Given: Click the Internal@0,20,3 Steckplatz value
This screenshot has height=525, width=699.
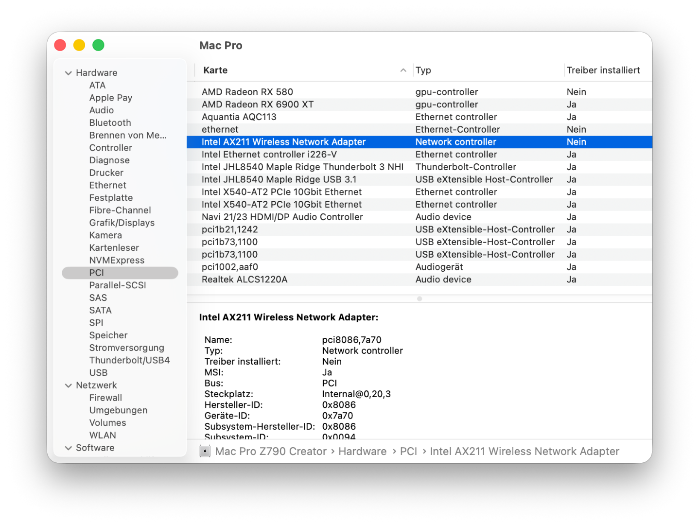Looking at the screenshot, I should (x=356, y=394).
